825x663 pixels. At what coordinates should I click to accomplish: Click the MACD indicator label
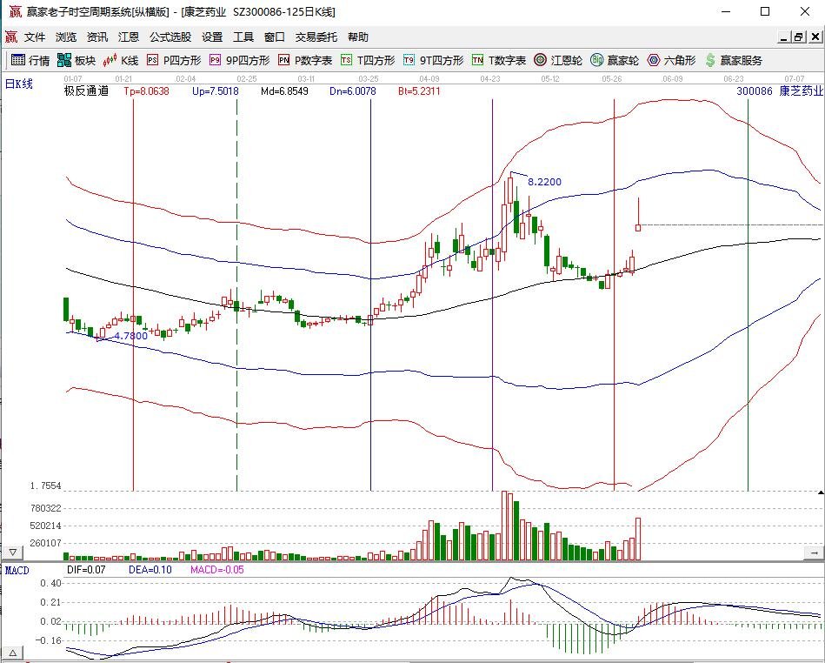tap(17, 570)
